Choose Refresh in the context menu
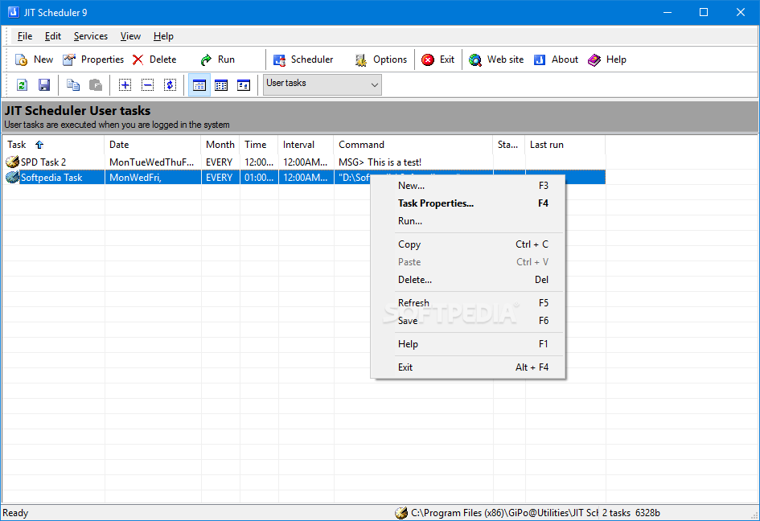The height and width of the screenshot is (521, 760). coord(468,303)
